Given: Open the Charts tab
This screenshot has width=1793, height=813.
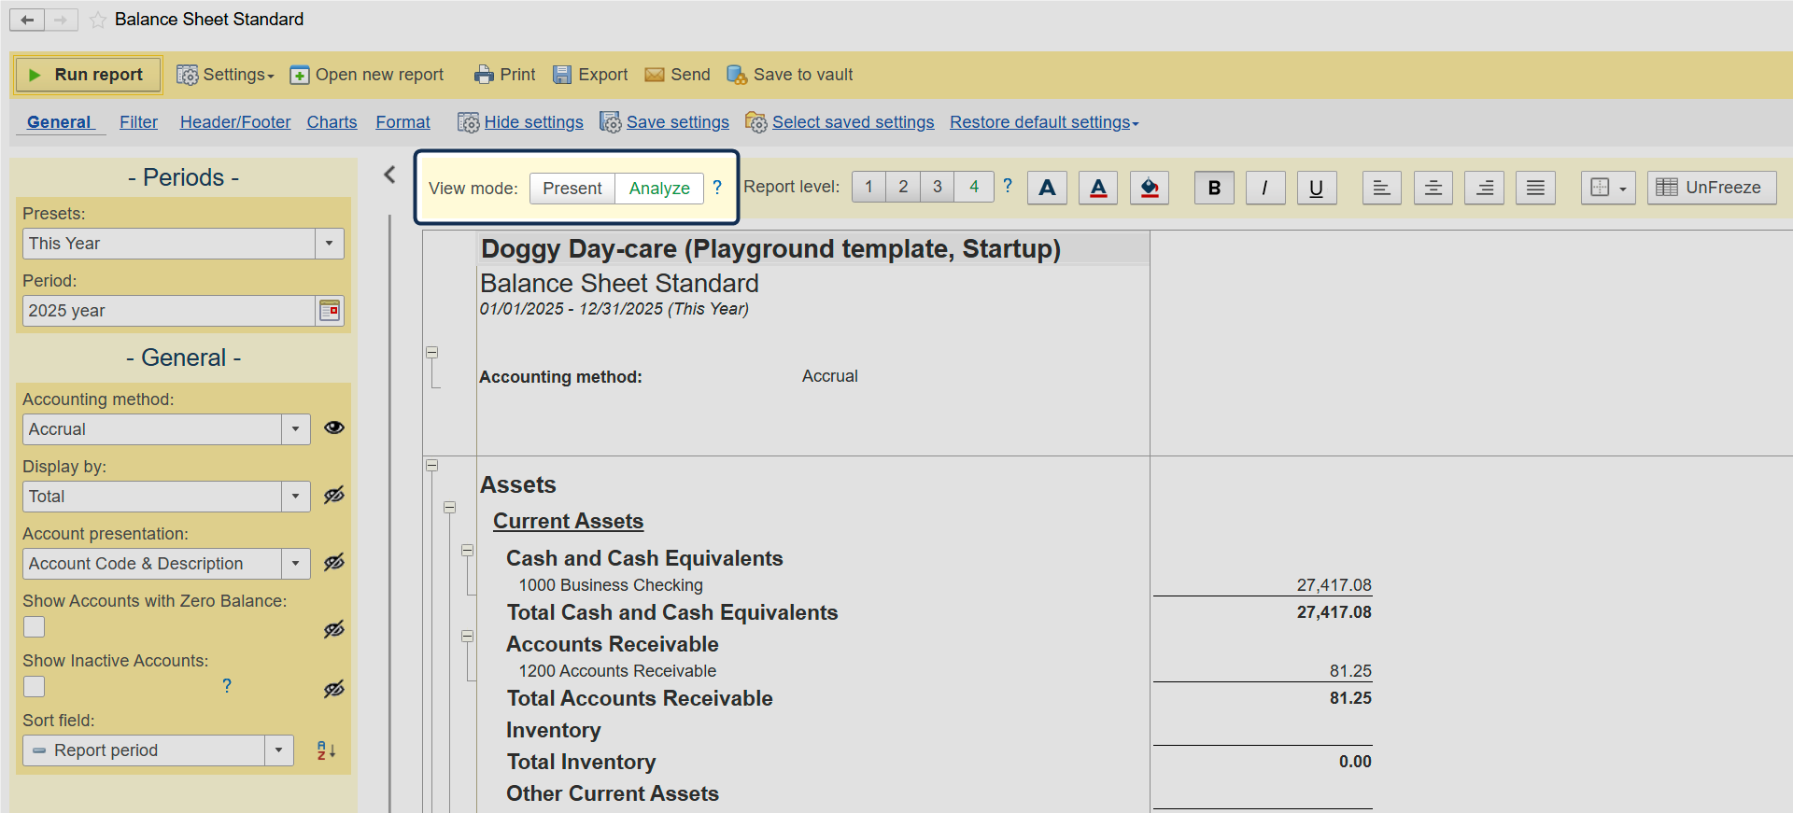Looking at the screenshot, I should click(332, 122).
